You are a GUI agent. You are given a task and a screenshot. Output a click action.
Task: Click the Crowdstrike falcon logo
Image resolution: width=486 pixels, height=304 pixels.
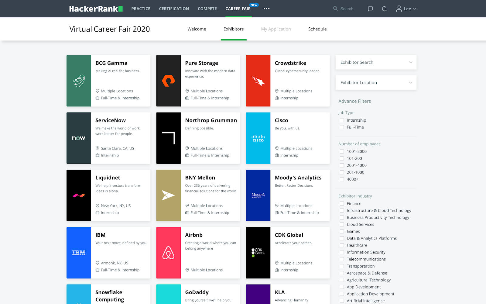[x=258, y=81]
